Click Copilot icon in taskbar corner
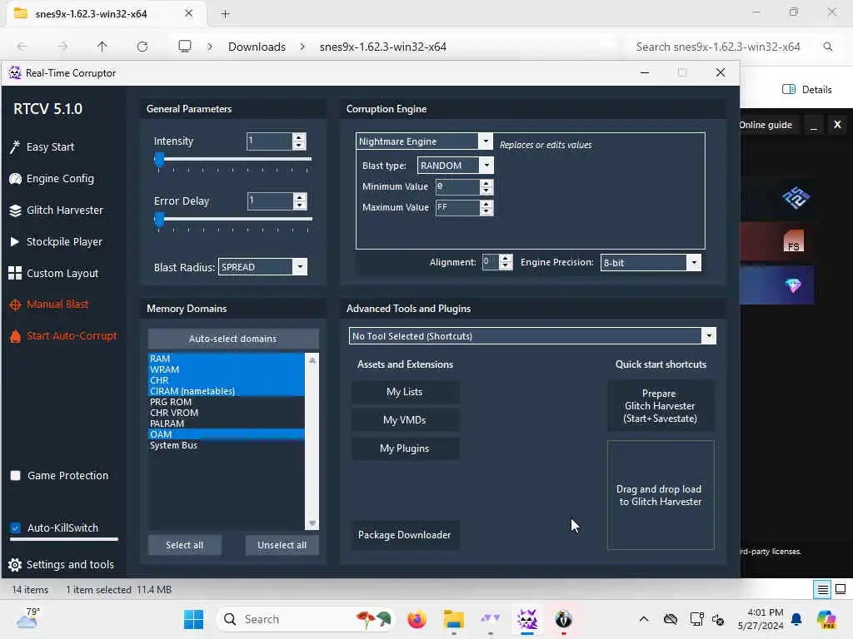 pos(826,619)
